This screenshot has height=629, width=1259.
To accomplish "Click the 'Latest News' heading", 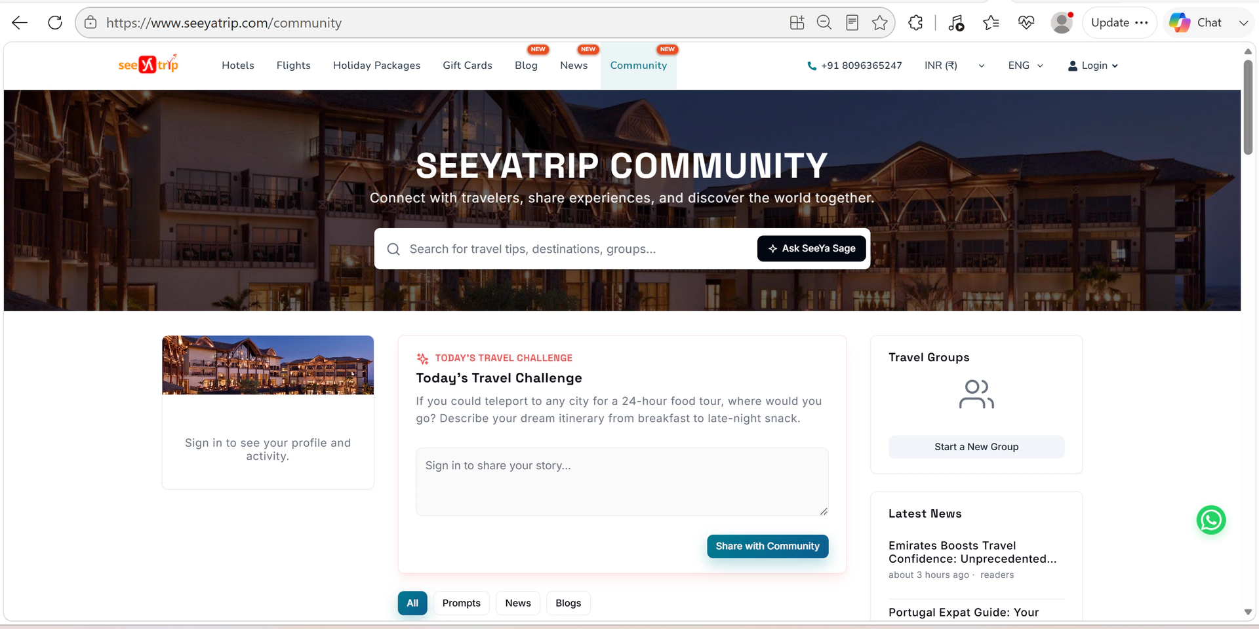I will coord(925,514).
